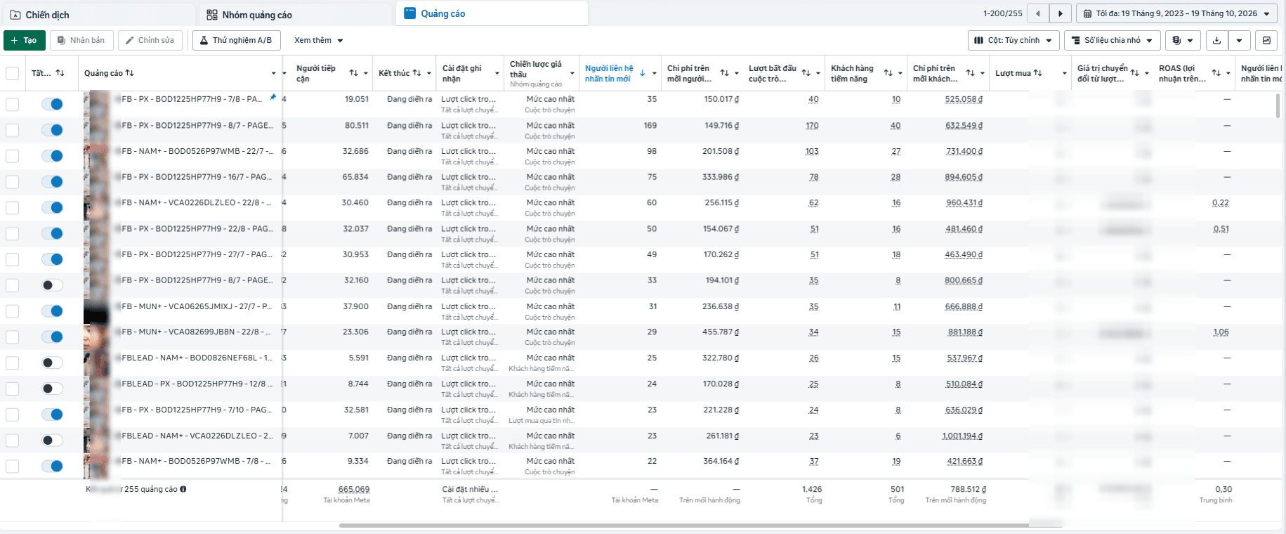Screen dimensions: 1286x534
Task: Open 'Chiến lược giá thầu' column menu arrow
Action: pyautogui.click(x=572, y=73)
